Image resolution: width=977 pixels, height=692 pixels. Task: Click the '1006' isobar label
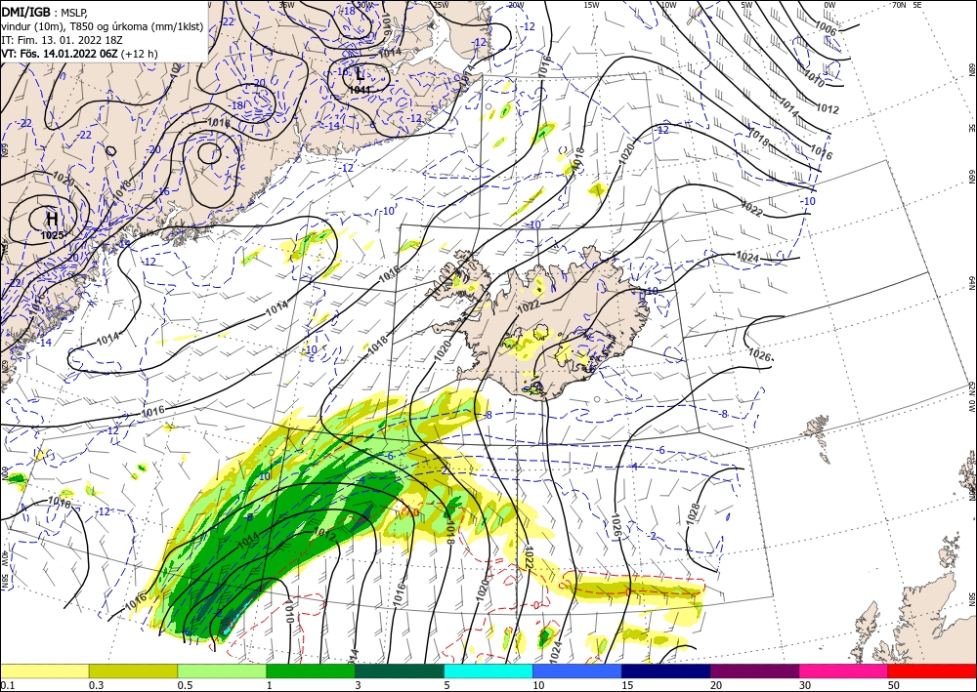coord(826,28)
